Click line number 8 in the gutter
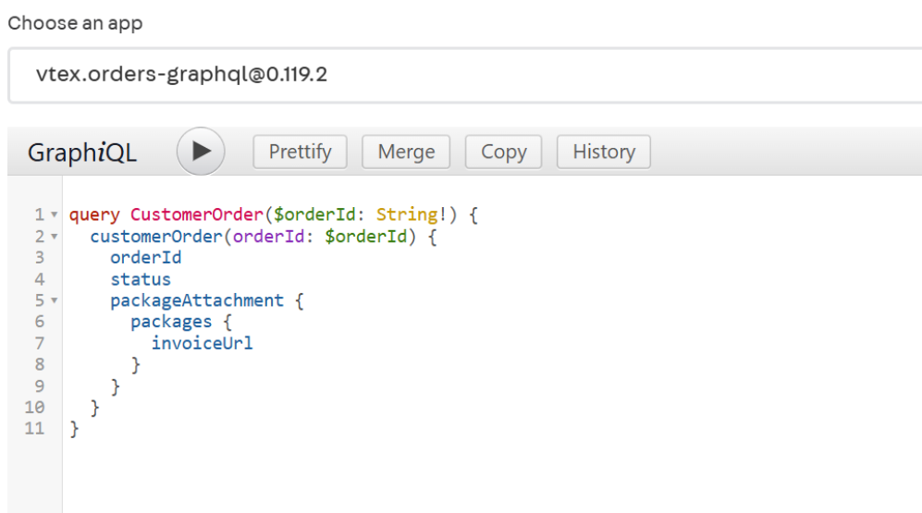The image size is (922, 513). coord(40,364)
